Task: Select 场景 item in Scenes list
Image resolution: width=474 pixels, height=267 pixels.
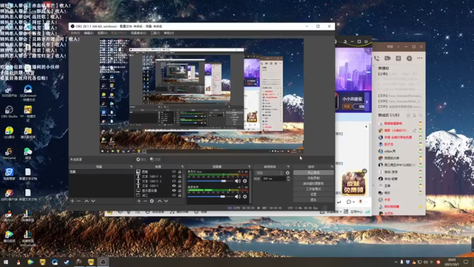Action: 101,171
